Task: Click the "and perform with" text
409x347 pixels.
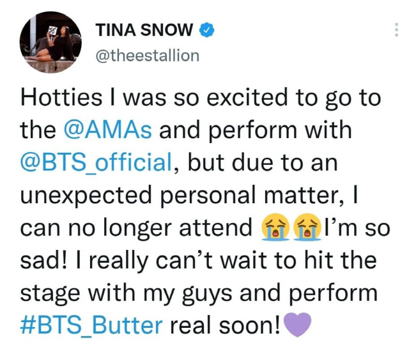Action: 256,130
